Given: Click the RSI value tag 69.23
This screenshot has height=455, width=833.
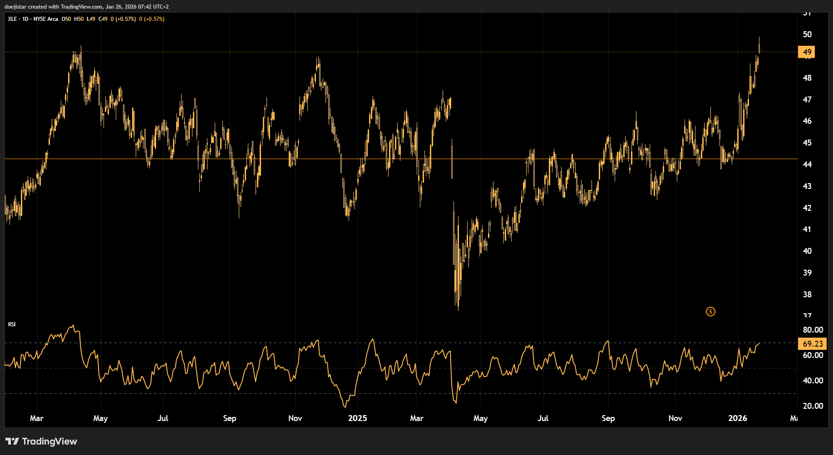Looking at the screenshot, I should pyautogui.click(x=812, y=344).
